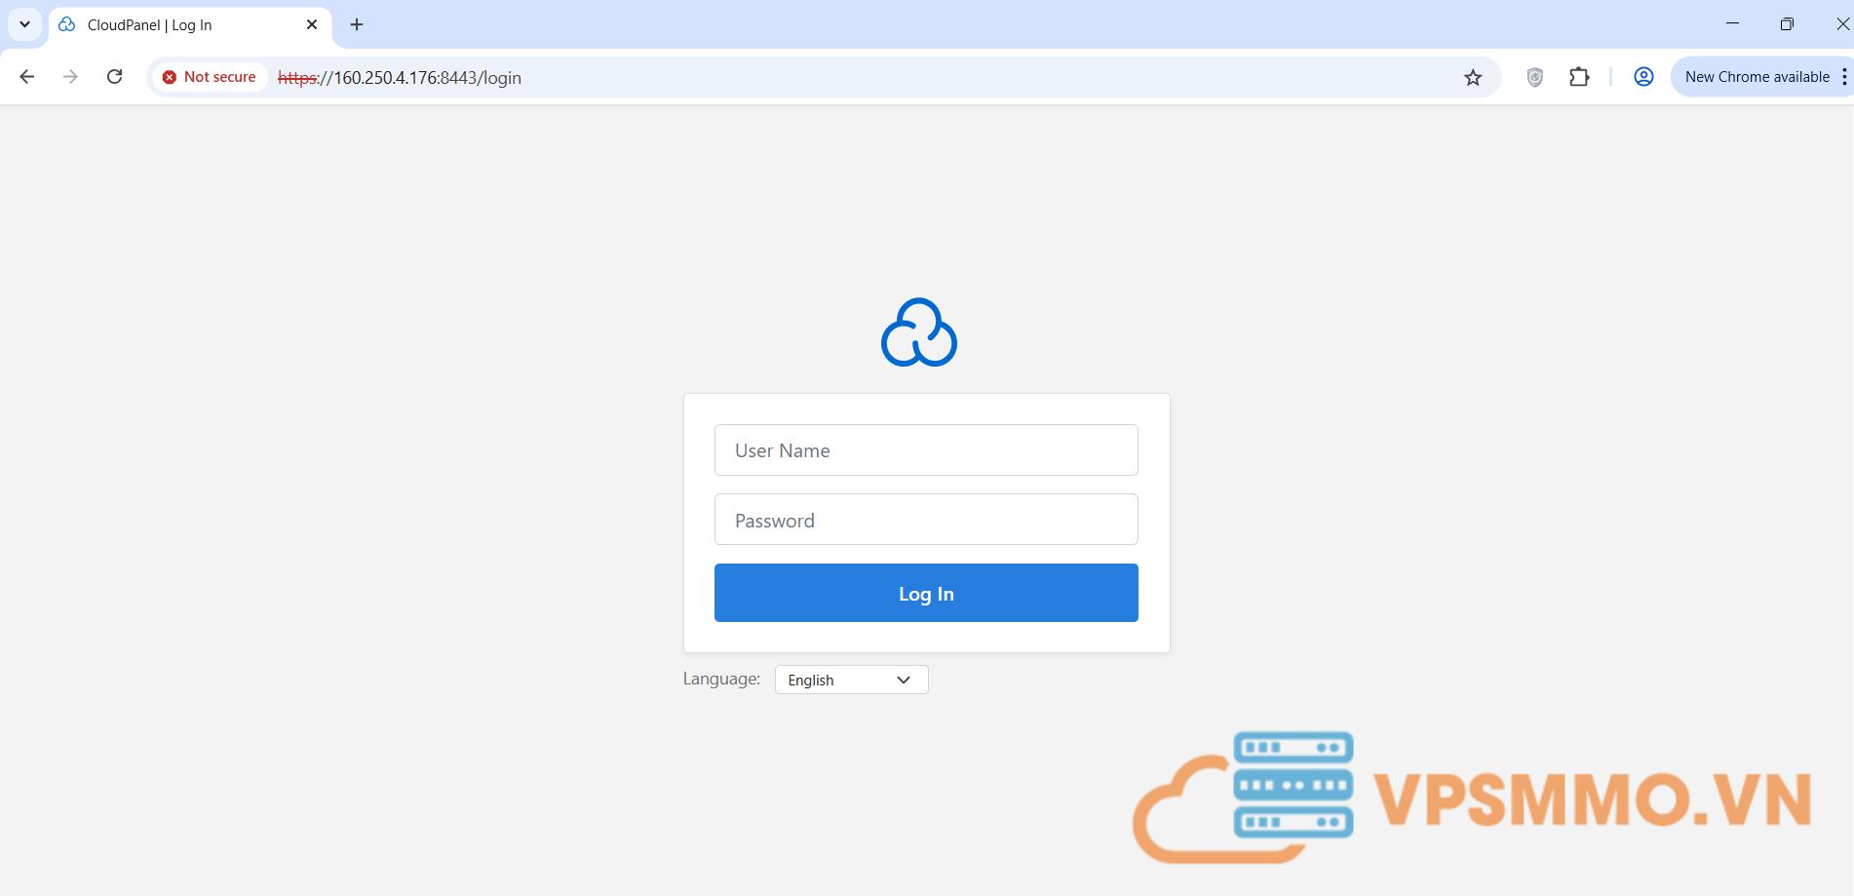Open the Chrome profile icon

[1643, 77]
